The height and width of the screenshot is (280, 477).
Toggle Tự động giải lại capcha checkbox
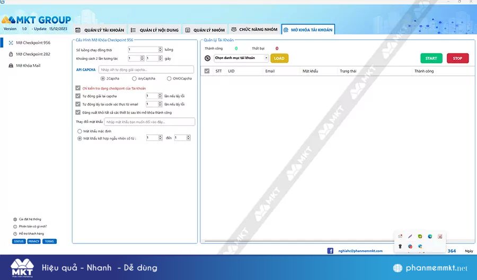(x=78, y=96)
